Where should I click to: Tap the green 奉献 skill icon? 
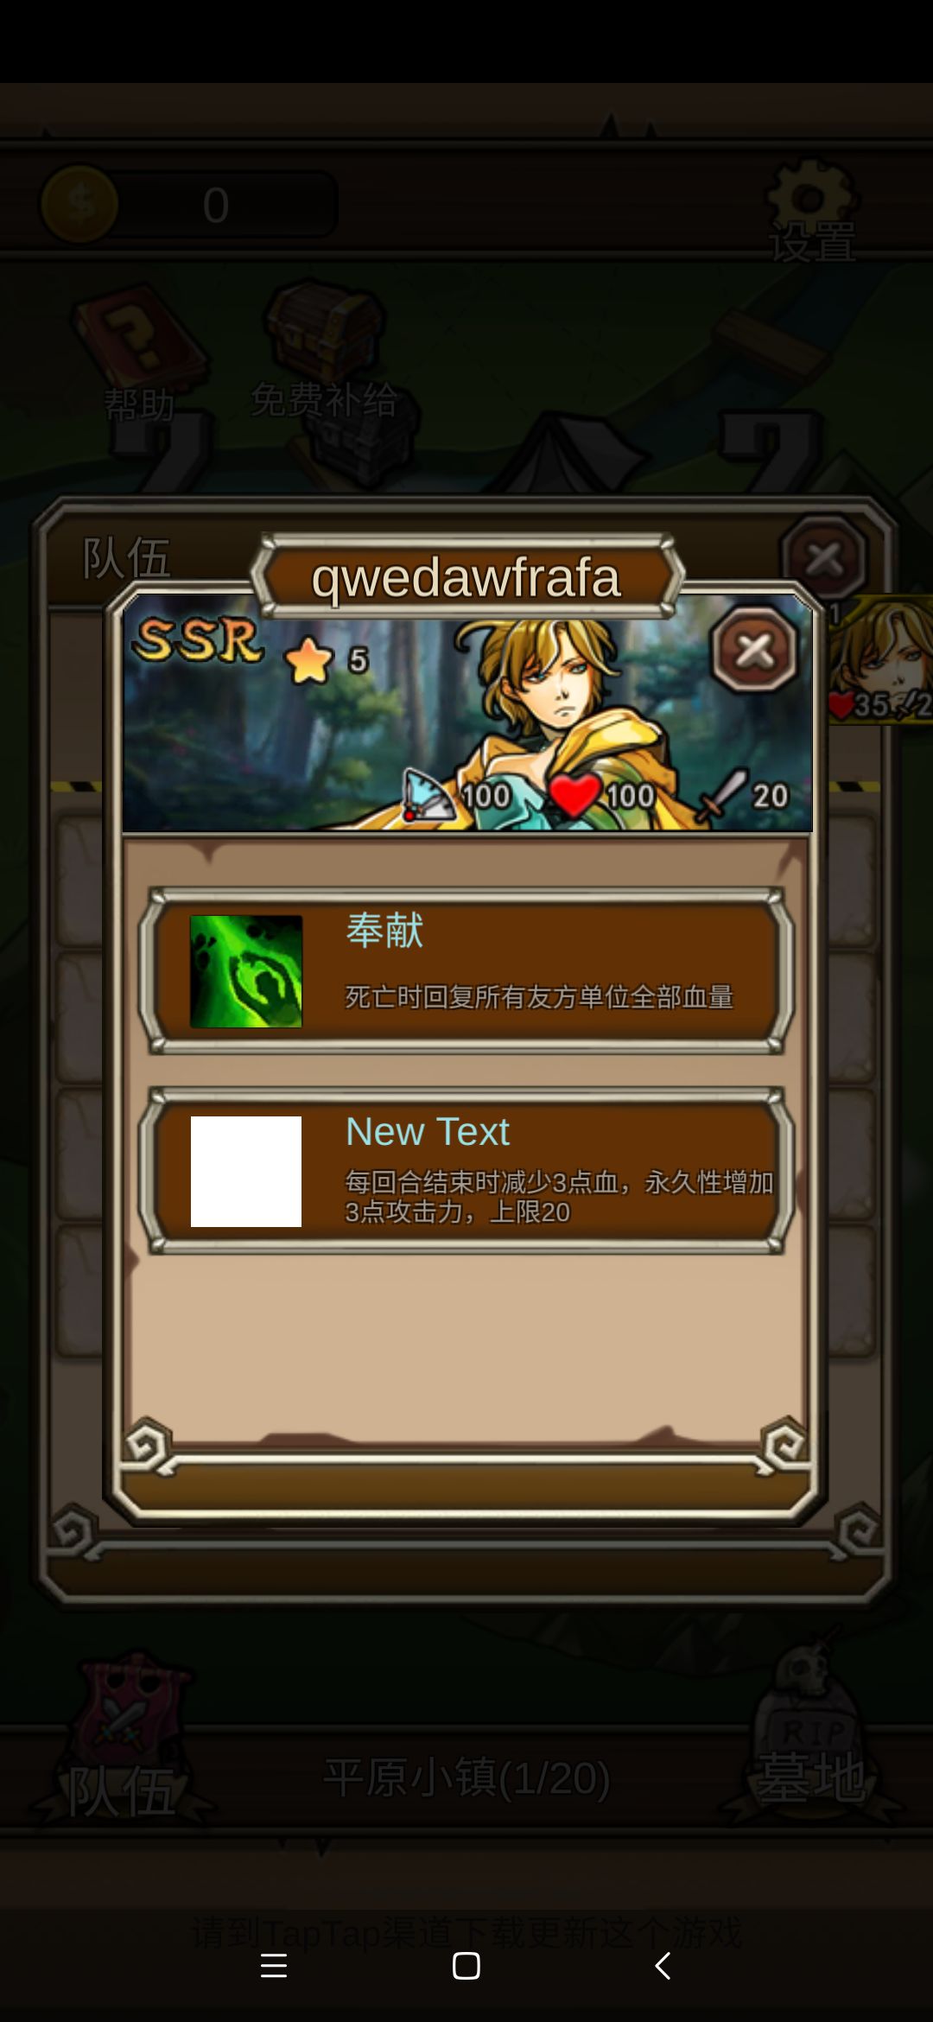coord(246,971)
